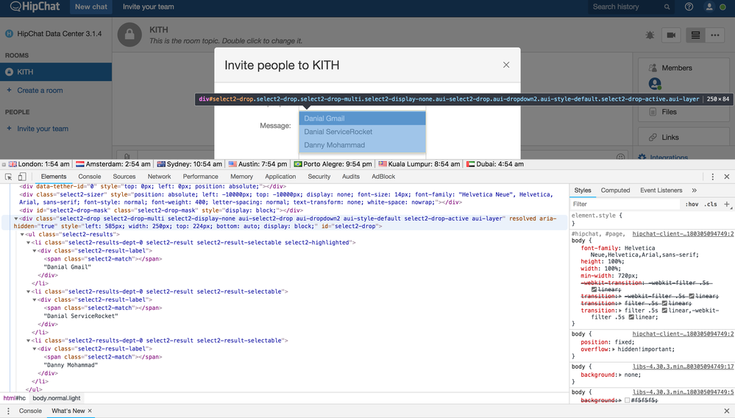Close the DevTools panel
The image size is (735, 418).
[727, 177]
